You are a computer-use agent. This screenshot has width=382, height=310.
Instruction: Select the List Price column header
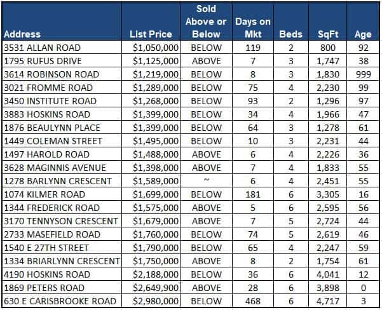click(x=152, y=34)
